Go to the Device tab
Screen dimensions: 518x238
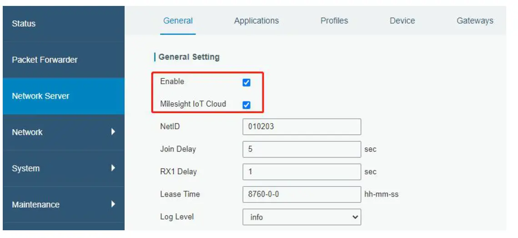[x=402, y=21]
